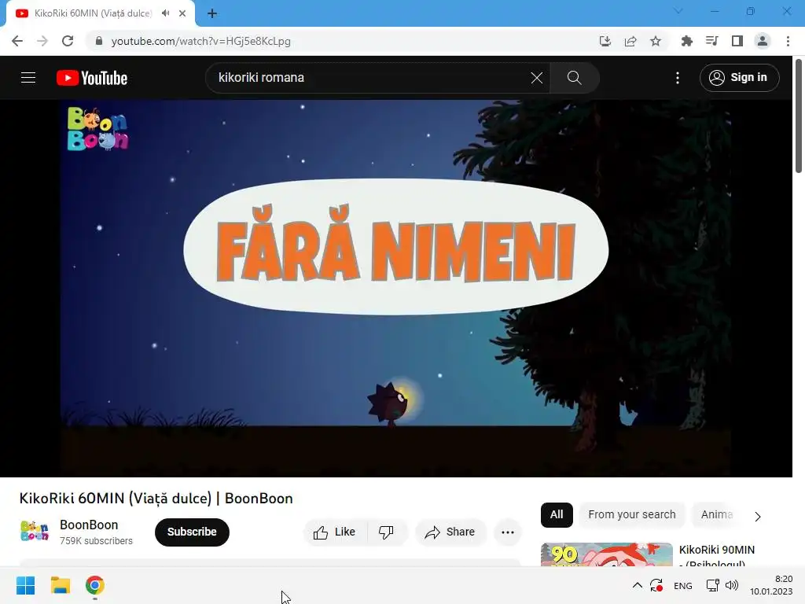Click the page vertical scrollbar
Screen dimensions: 805x604
point(799,116)
